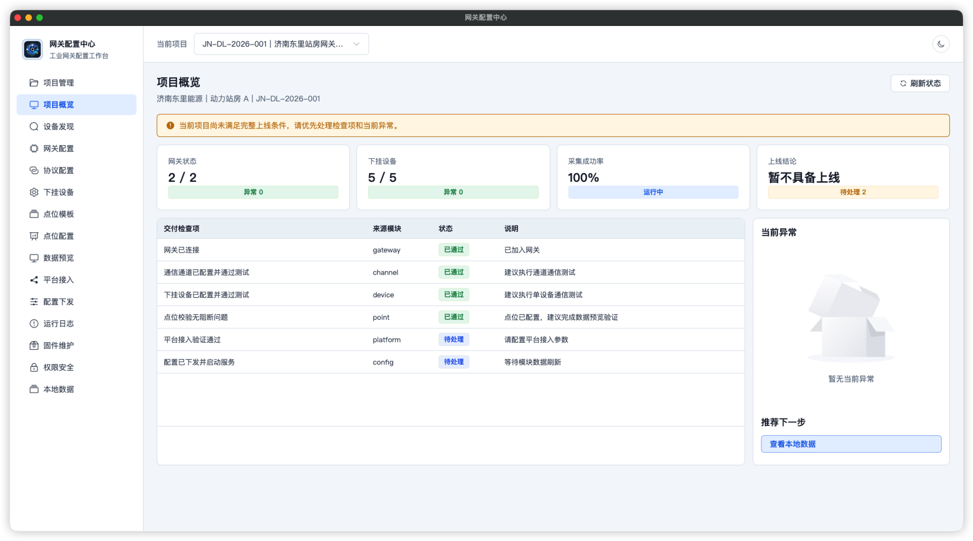This screenshot has width=973, height=541.
Task: Click the lock icon beside 权限安全
Action: (x=34, y=367)
